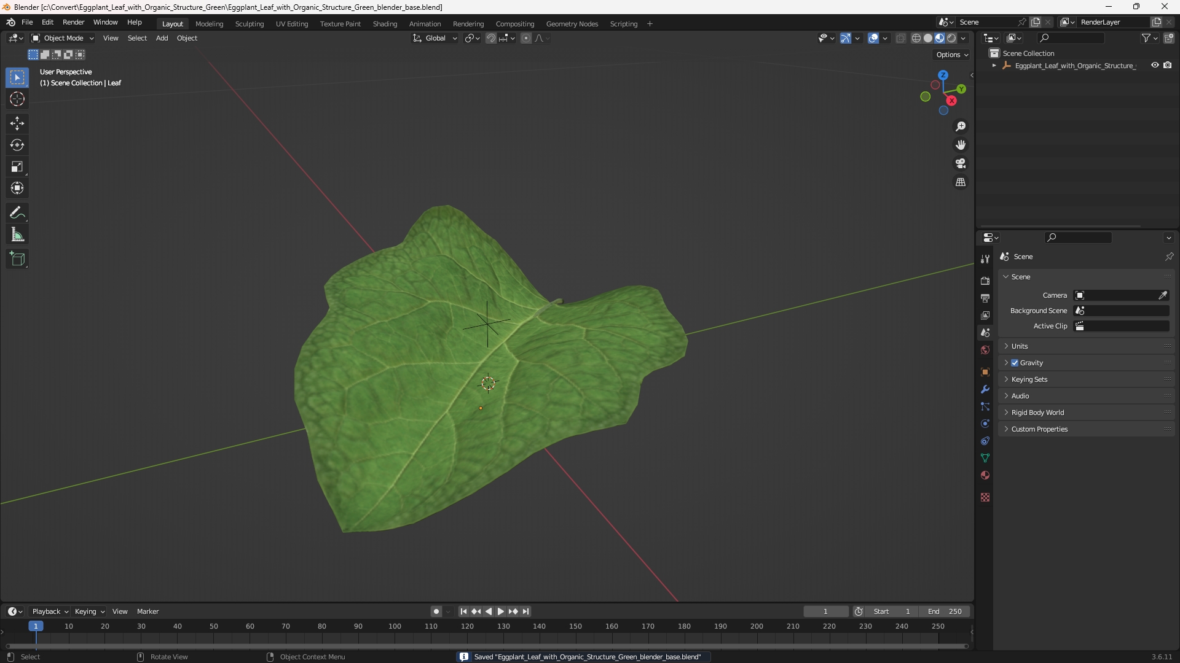Activate the Scale tool
Image resolution: width=1180 pixels, height=663 pixels.
click(x=17, y=166)
